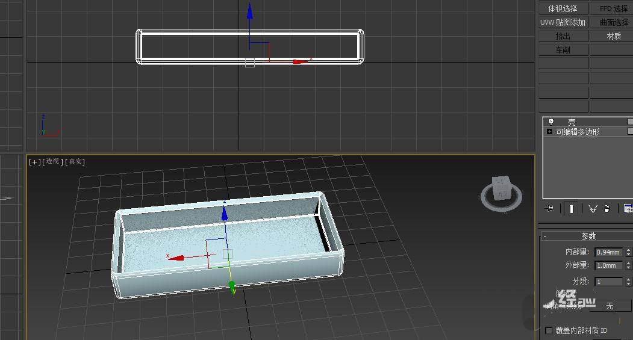Apply the 车削 lathe modifier
The width and height of the screenshot is (633, 340).
tap(563, 50)
